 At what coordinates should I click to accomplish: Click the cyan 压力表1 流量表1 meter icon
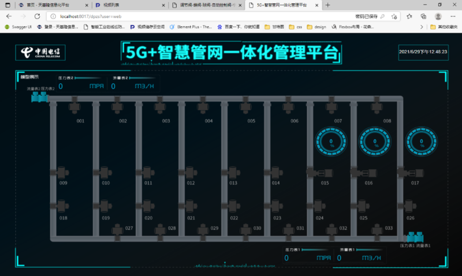415,237
